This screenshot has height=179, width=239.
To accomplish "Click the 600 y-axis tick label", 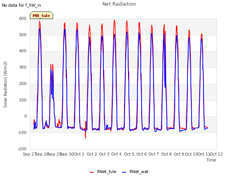I will 23,18.
